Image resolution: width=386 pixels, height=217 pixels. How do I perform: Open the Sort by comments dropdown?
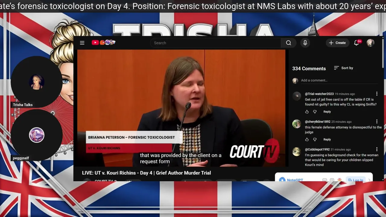343,68
